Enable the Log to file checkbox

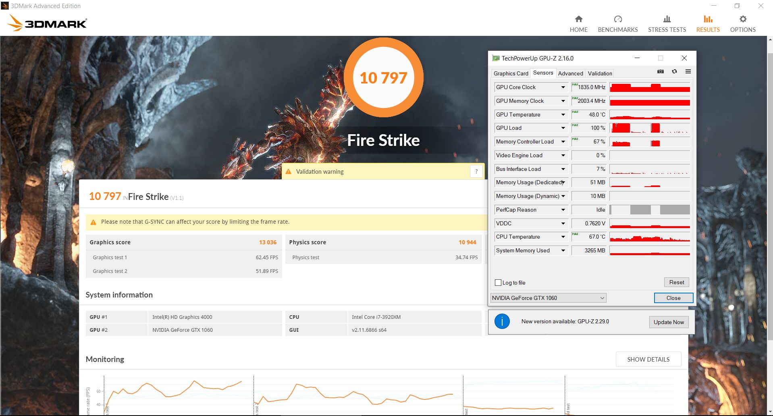[498, 283]
